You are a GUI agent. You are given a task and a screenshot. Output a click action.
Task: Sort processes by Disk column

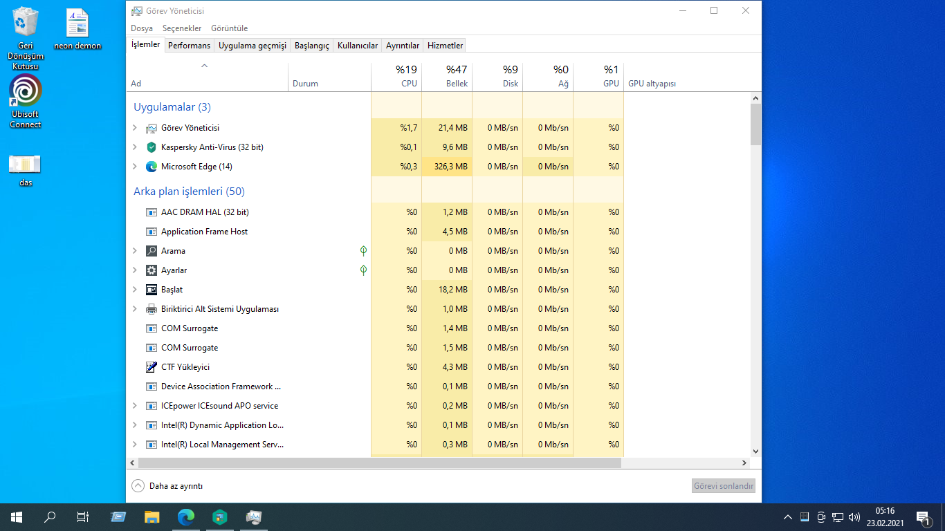coord(497,76)
